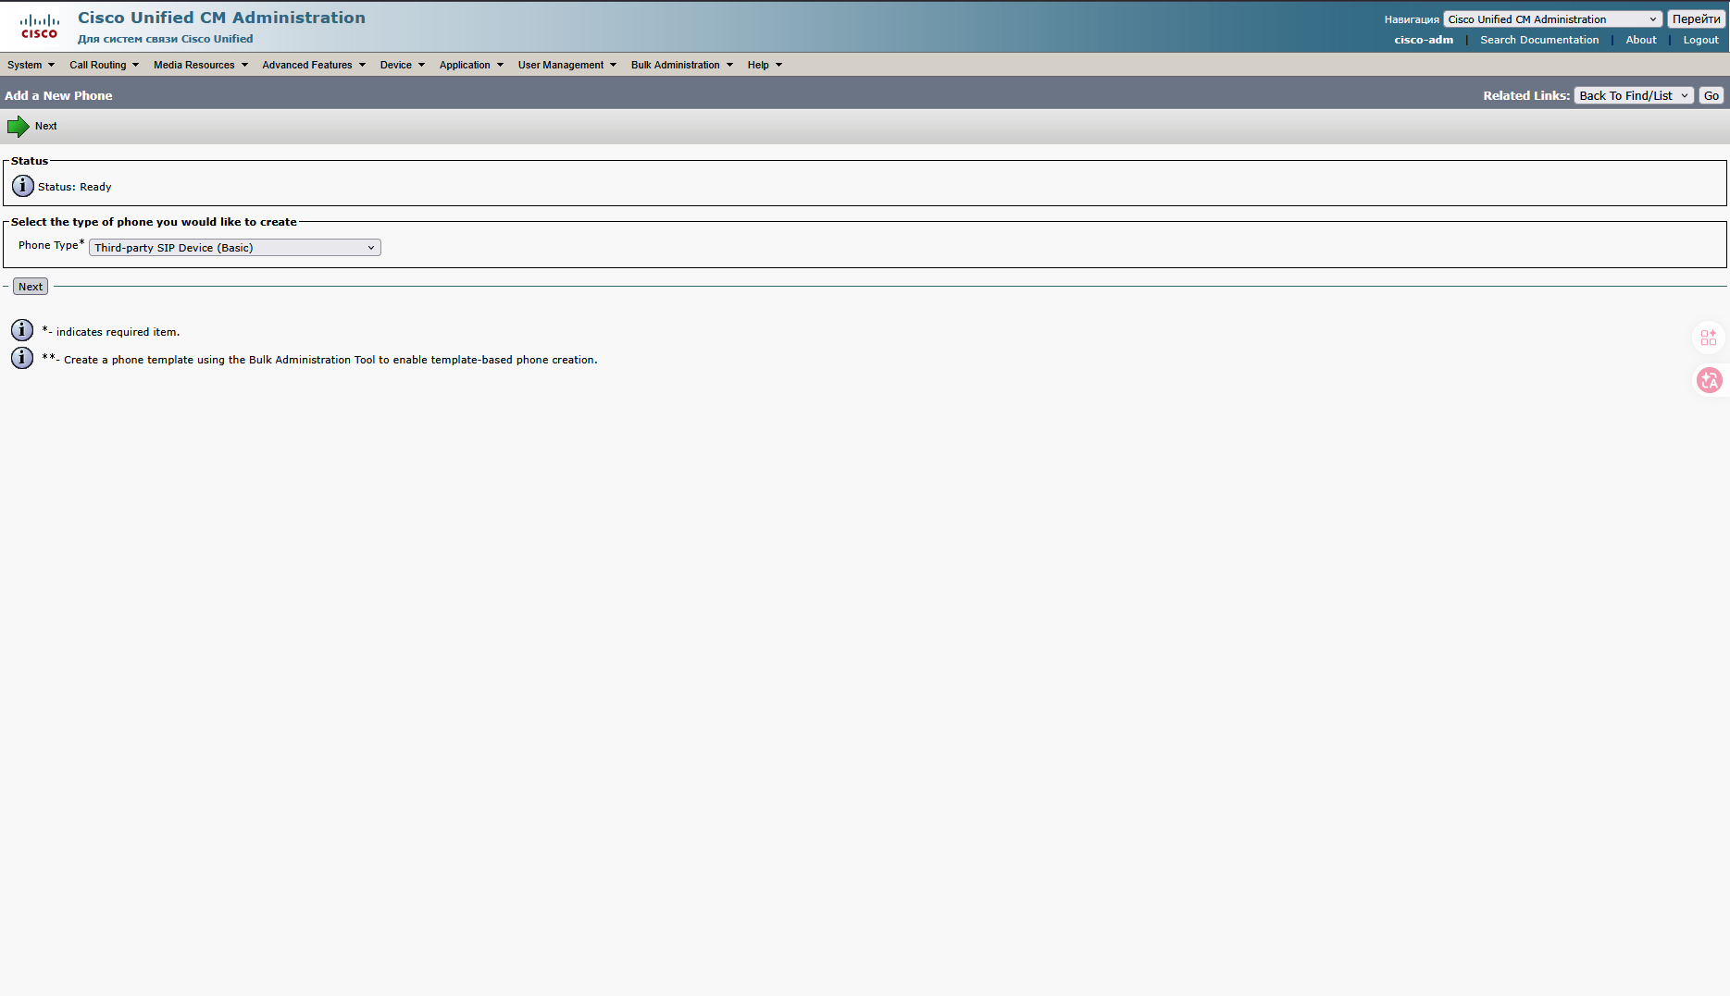Image resolution: width=1730 pixels, height=996 pixels.
Task: Open the Phone Type dropdown
Action: tap(234, 248)
